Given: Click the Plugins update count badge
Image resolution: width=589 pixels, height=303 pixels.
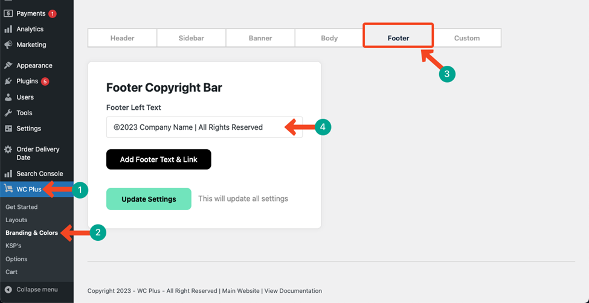Looking at the screenshot, I should [x=45, y=81].
